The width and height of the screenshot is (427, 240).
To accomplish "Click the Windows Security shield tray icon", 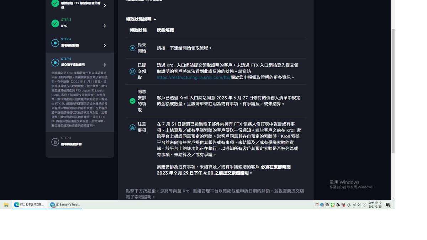I will tap(343, 205).
